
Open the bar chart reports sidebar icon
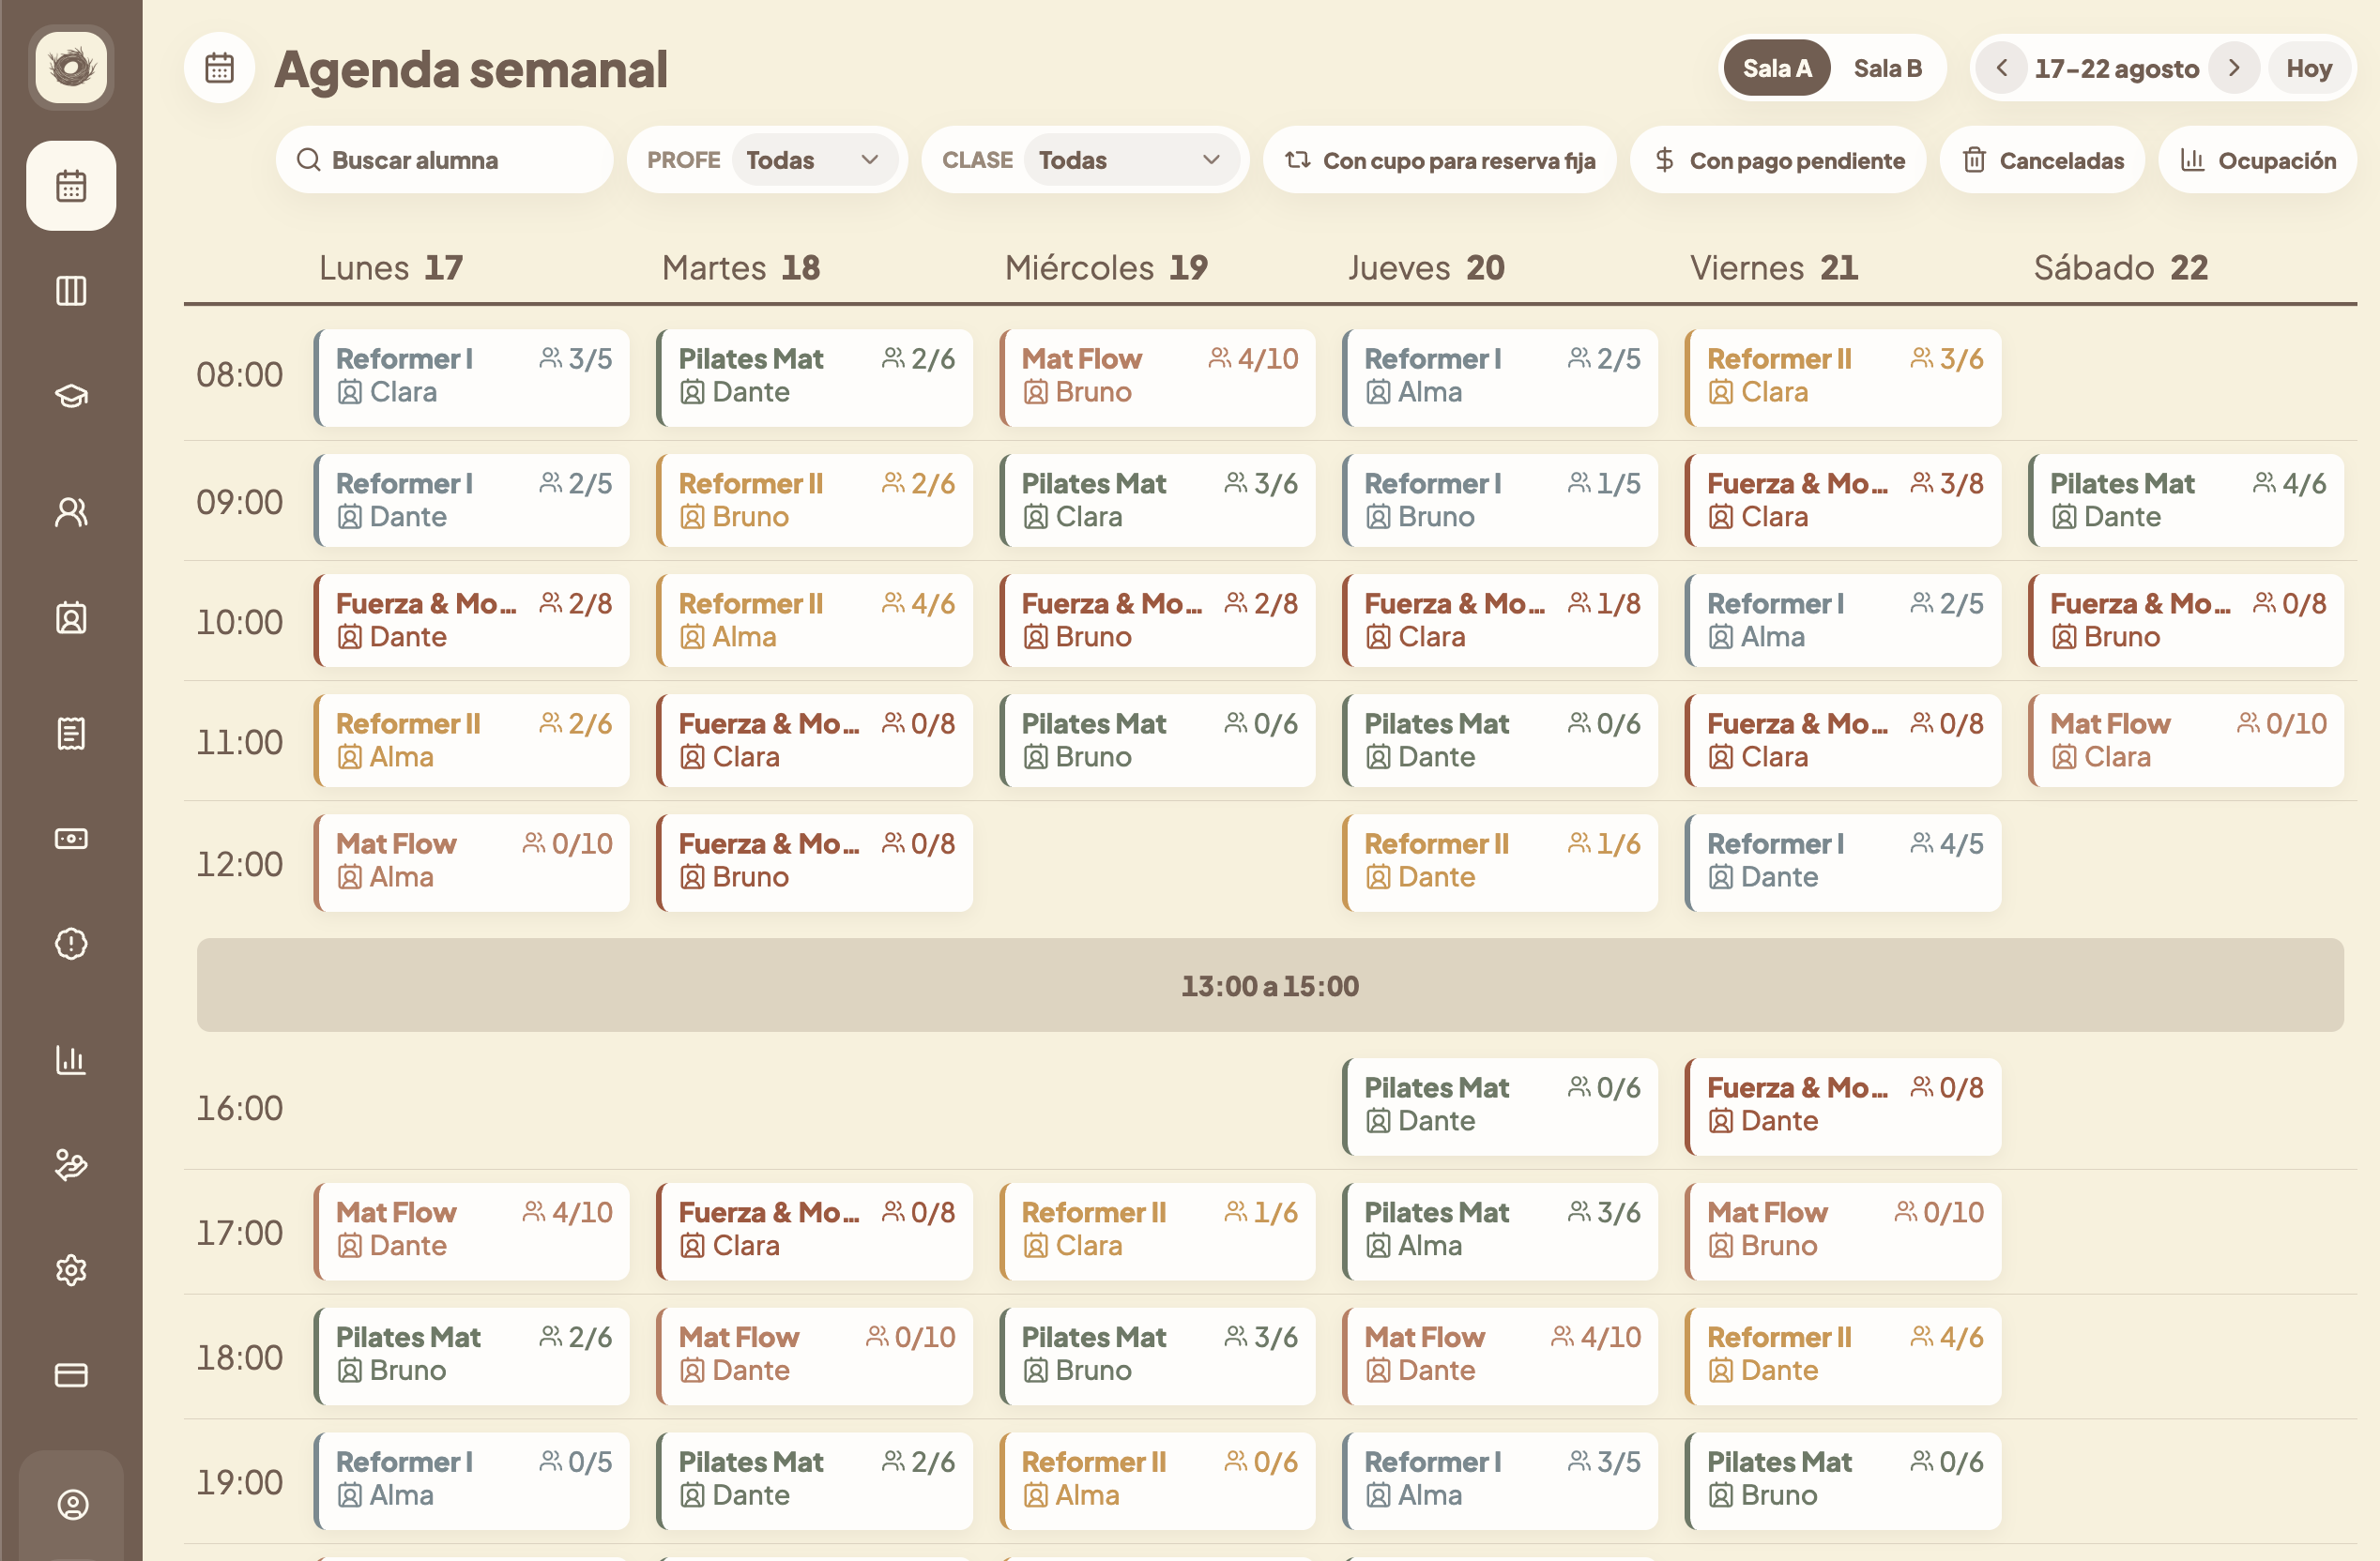pyautogui.click(x=71, y=1059)
